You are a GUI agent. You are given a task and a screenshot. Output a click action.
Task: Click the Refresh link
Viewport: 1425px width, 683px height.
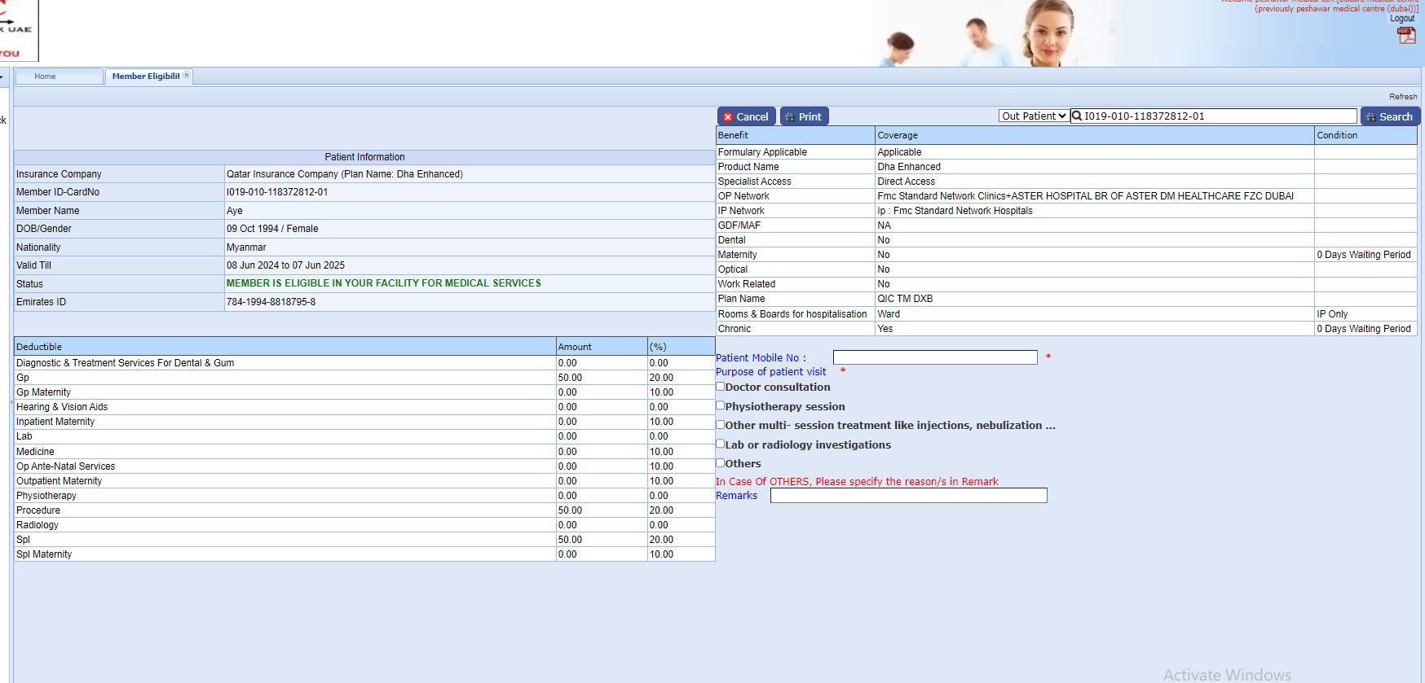click(1402, 96)
